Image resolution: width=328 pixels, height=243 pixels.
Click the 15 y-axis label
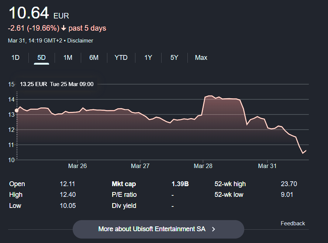[x=11, y=84]
